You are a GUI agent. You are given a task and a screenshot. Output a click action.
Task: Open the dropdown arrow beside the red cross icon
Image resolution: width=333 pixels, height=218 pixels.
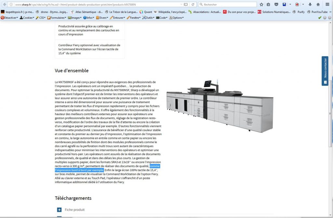(303, 5)
